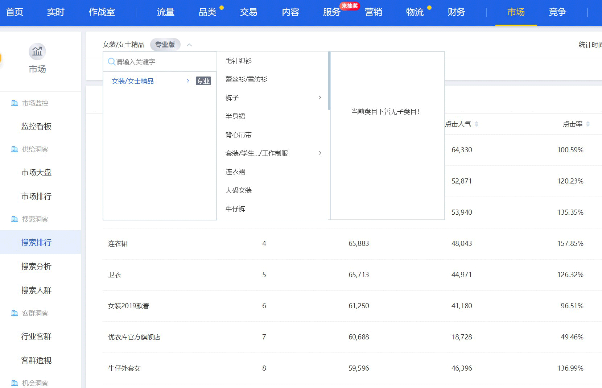Click the market chart icon in sidebar

click(37, 51)
